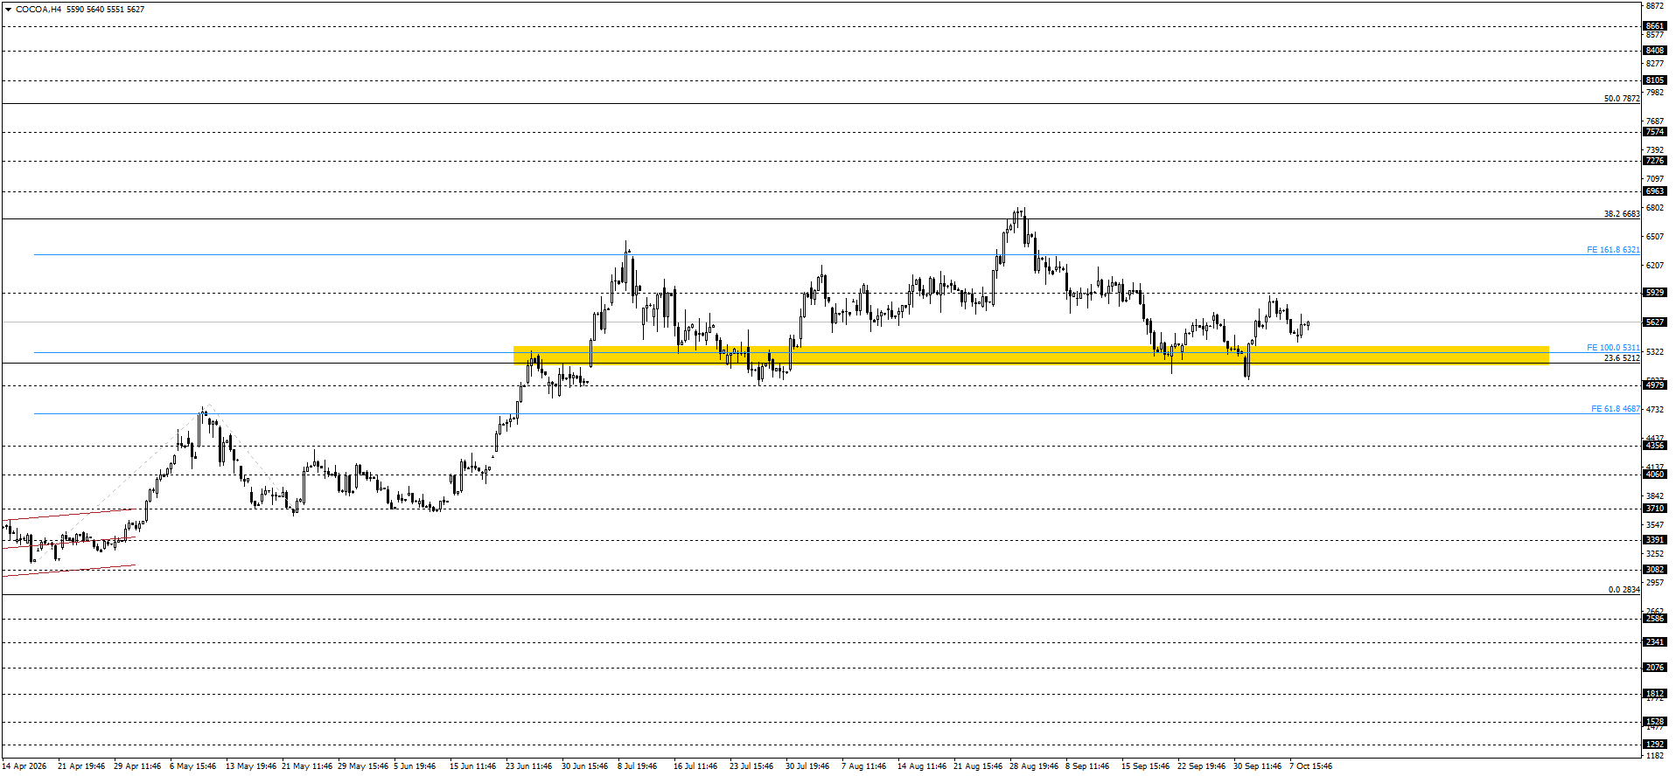Click the small triangle beside COCOA,H4 title
Image resolution: width=1676 pixels, height=776 pixels.
(x=8, y=10)
